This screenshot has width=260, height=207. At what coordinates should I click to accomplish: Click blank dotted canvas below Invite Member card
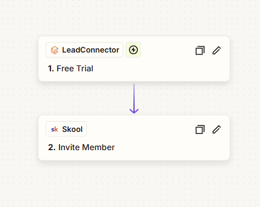tap(134, 184)
